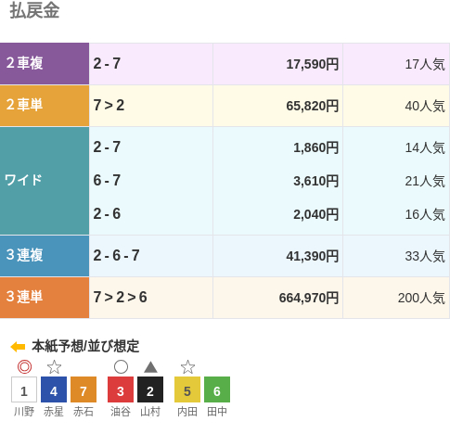Select the 2車単 row header
The image size is (450, 434).
[45, 106]
